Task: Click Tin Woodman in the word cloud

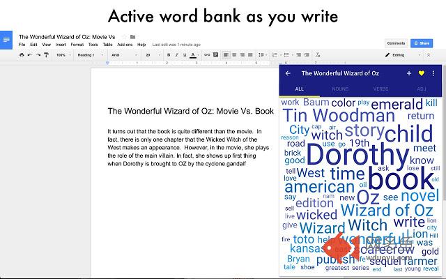Action: tap(339, 116)
